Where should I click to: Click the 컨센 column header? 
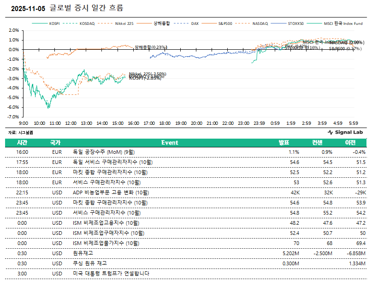pos(317,143)
